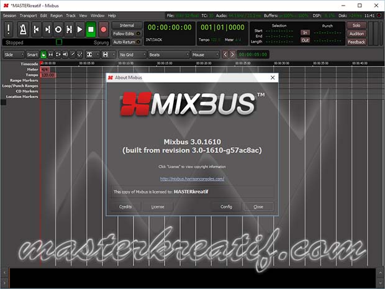385x289 pixels.
Task: Click the red indicator next to 11:41
Action: point(379,16)
